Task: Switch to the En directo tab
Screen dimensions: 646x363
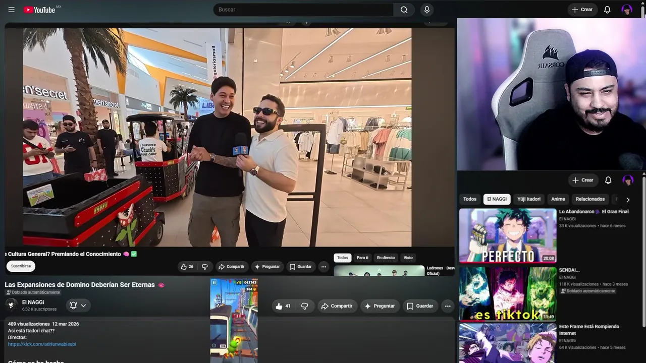Action: click(386, 258)
